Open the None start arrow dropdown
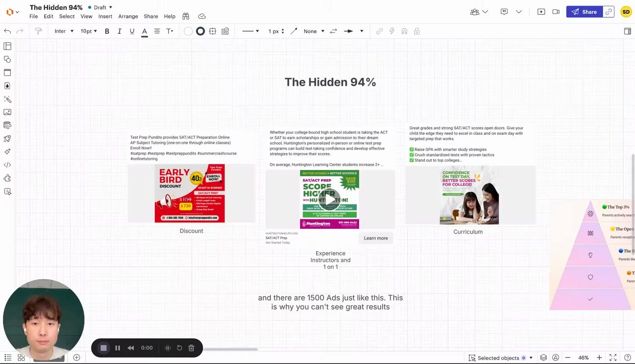 pos(314,31)
